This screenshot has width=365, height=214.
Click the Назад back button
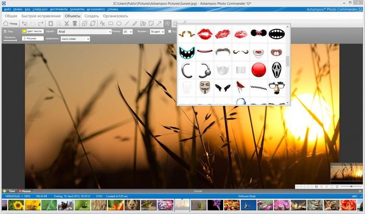10,23
